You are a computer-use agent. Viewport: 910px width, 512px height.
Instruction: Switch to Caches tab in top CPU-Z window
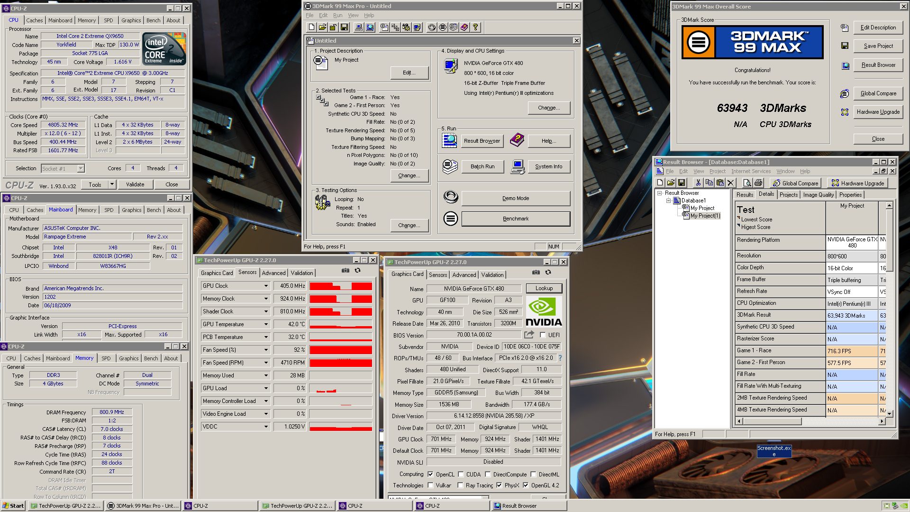[x=34, y=20]
